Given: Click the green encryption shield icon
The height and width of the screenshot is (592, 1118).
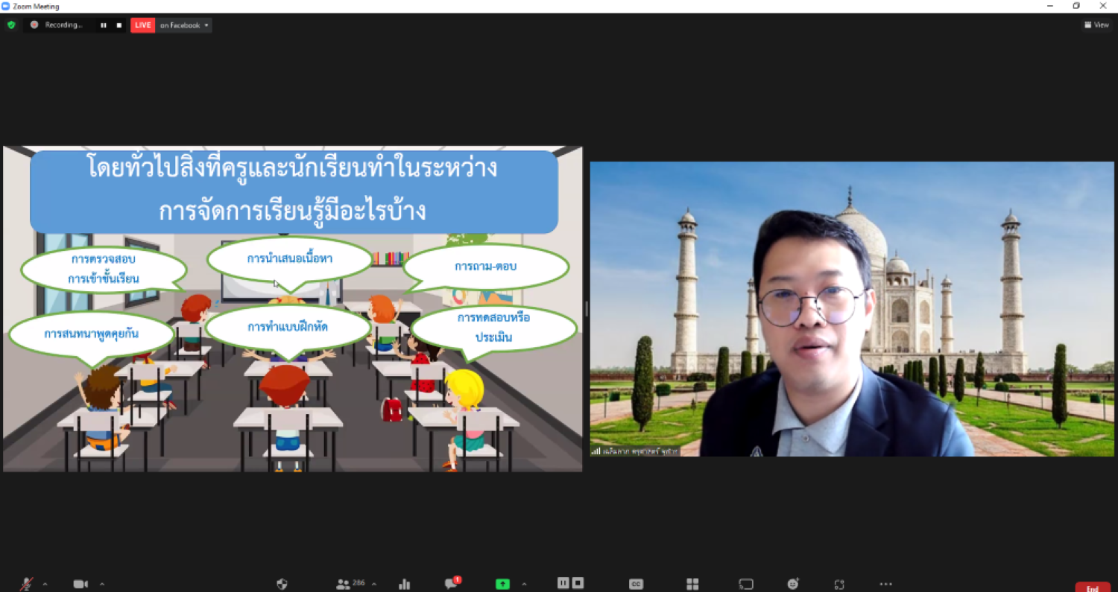Looking at the screenshot, I should tap(11, 25).
